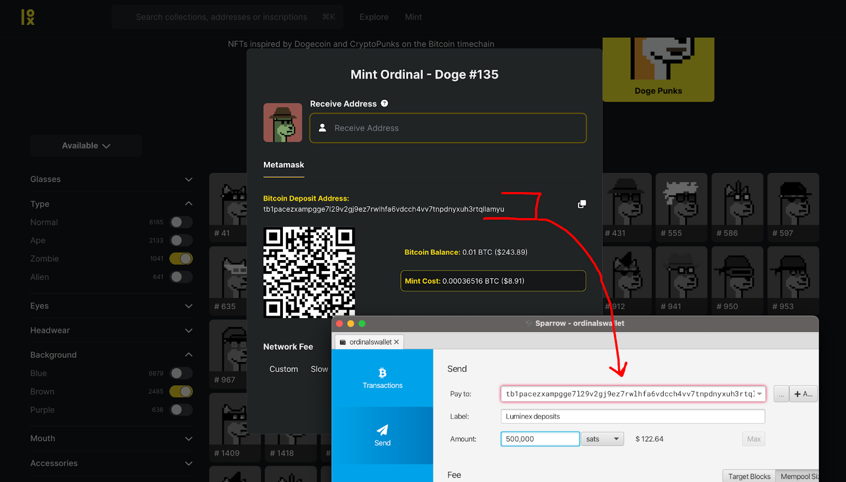This screenshot has height=482, width=846.
Task: Open the punk #967 thumbnail
Action: click(x=228, y=354)
